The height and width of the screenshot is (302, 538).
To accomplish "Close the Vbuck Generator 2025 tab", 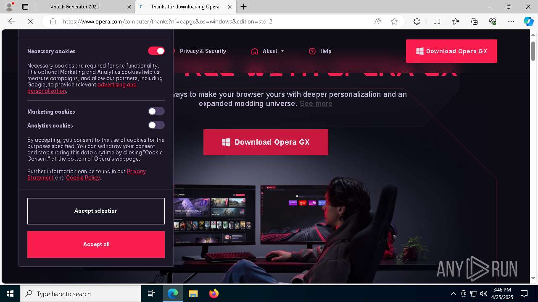I will (x=129, y=7).
